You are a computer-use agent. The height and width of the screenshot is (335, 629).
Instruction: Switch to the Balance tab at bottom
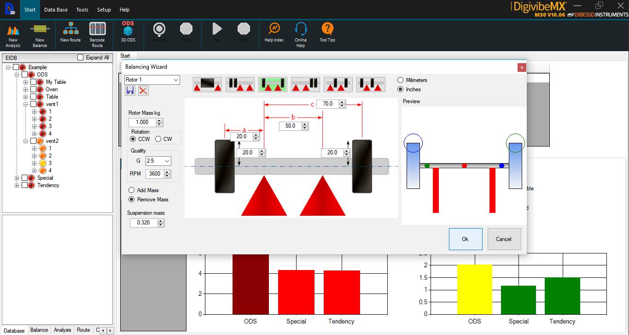(39, 330)
